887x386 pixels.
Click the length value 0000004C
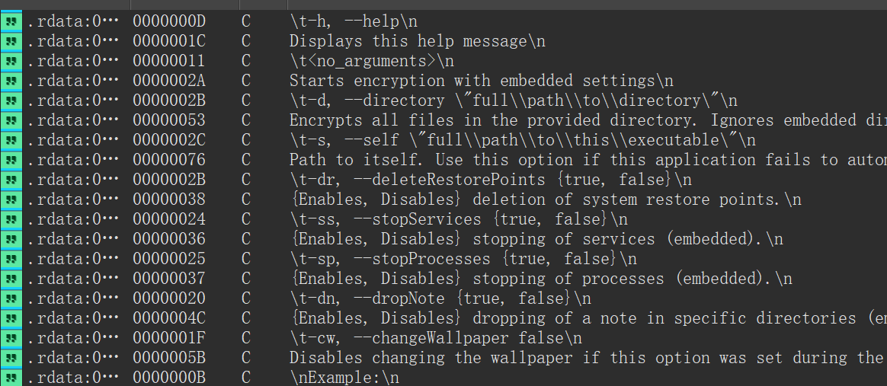point(168,318)
